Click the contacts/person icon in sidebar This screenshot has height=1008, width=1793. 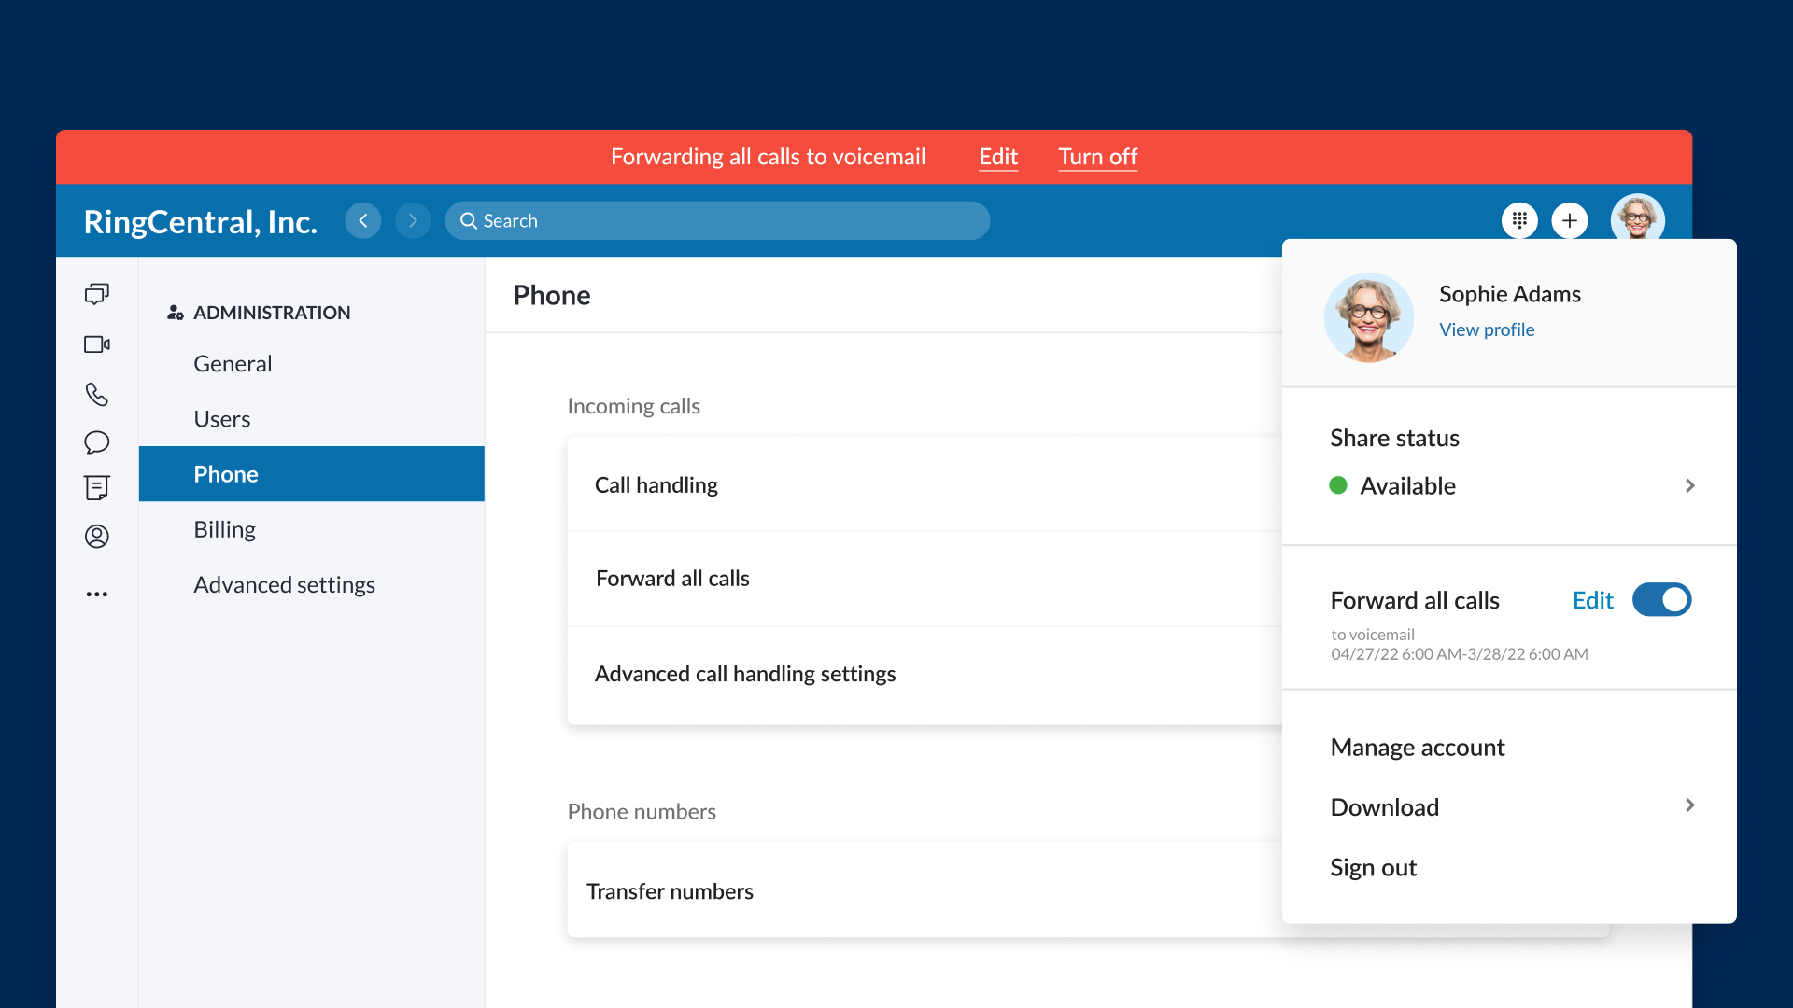[x=98, y=534]
